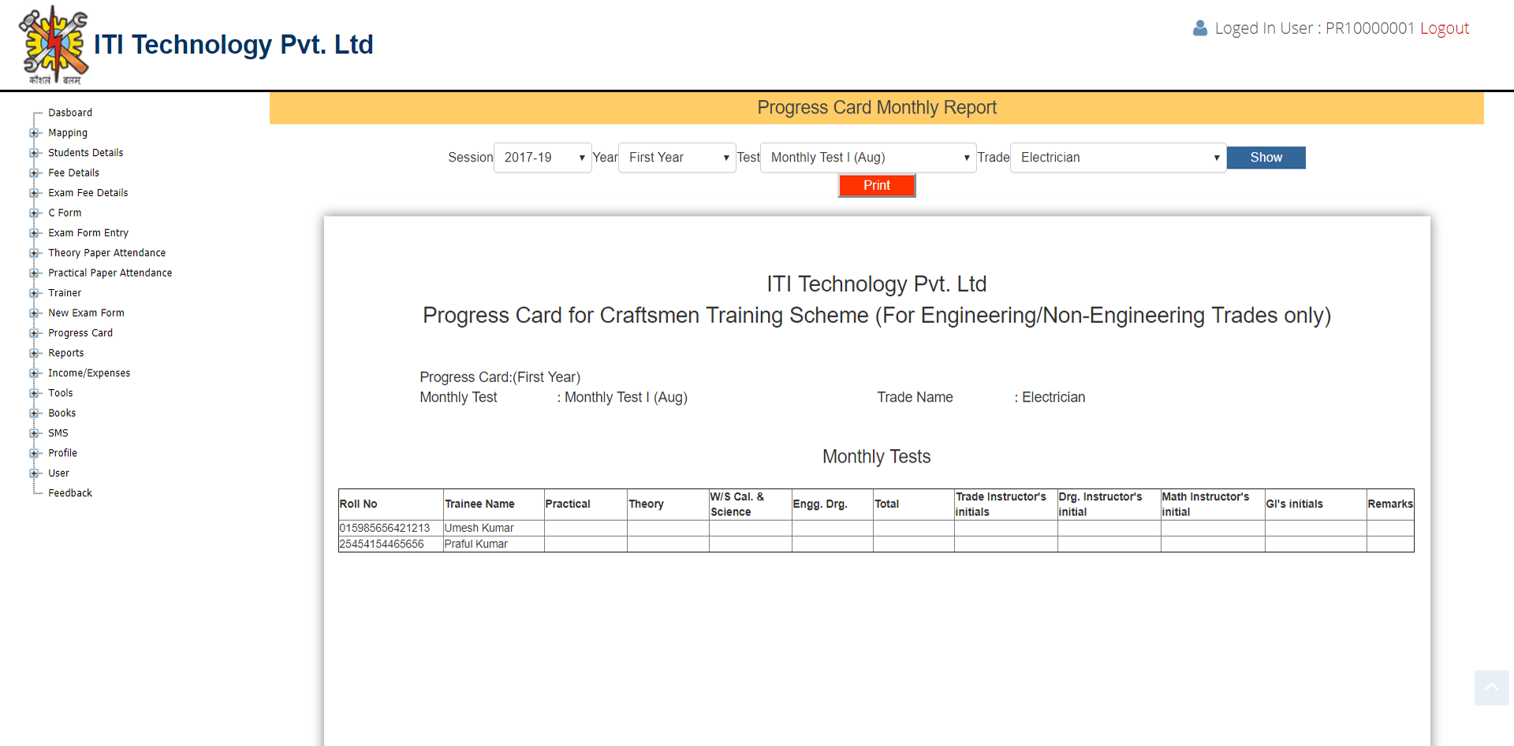
Task: Open the Year dropdown showing First Year
Action: click(x=677, y=158)
